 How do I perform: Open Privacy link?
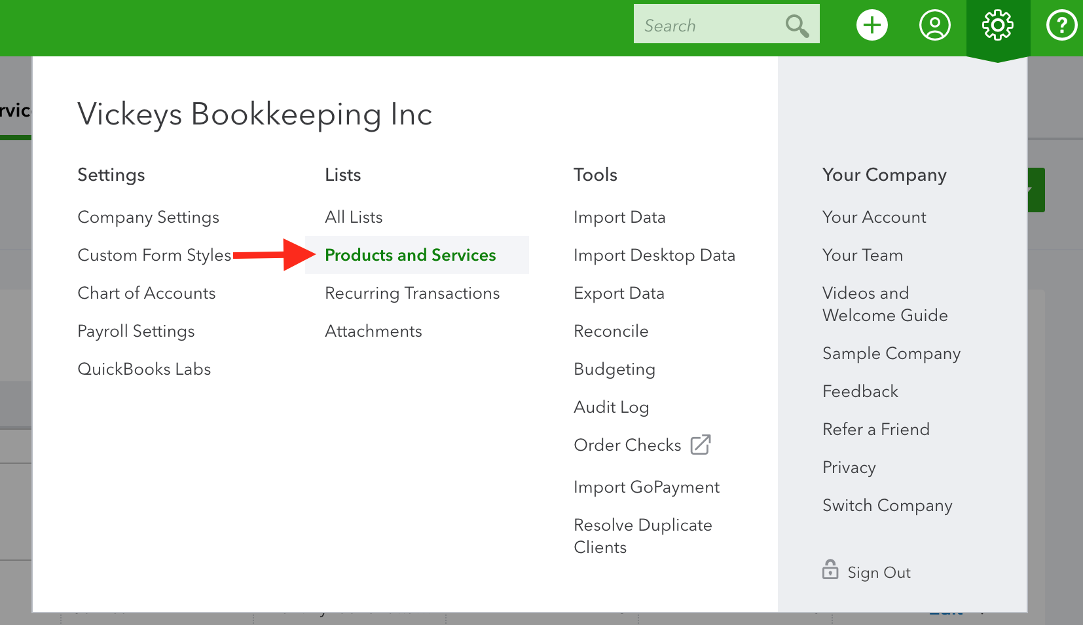point(849,468)
